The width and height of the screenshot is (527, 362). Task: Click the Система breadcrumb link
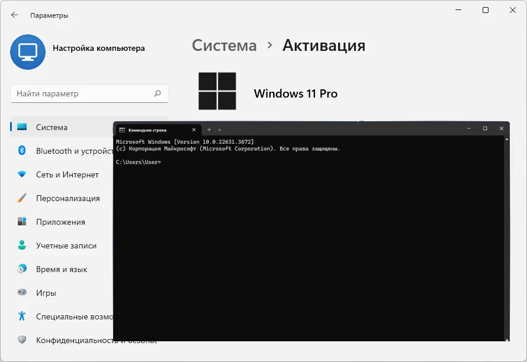tap(224, 46)
